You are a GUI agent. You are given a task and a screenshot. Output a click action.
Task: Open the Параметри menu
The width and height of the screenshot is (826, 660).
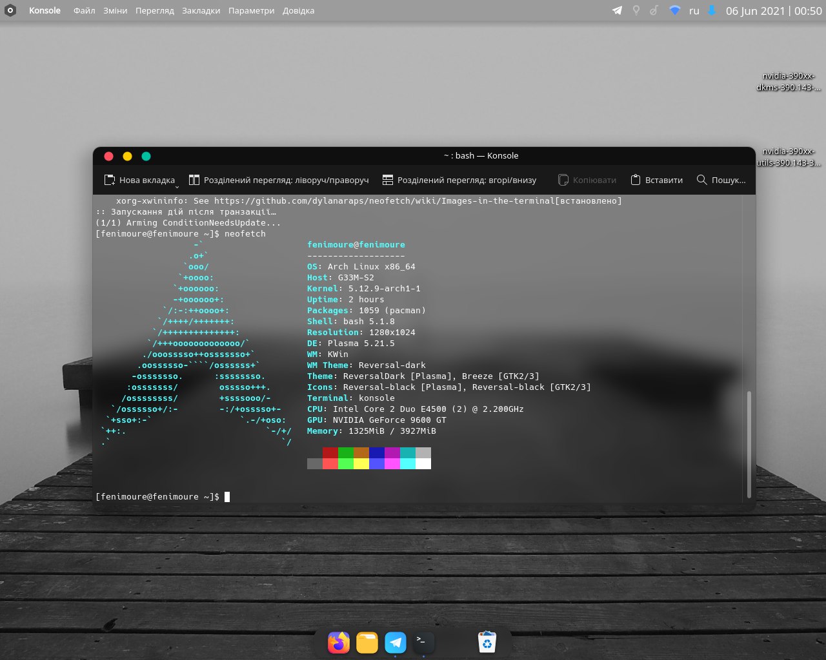coord(251,10)
